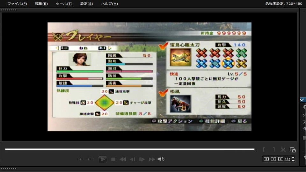The width and height of the screenshot is (306, 172).
Task: Click the white scrub bar under the preview
Action: [130, 149]
